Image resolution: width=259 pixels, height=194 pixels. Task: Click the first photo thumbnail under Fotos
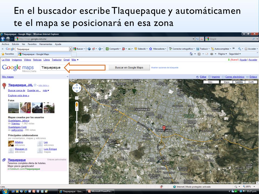coord(13,108)
